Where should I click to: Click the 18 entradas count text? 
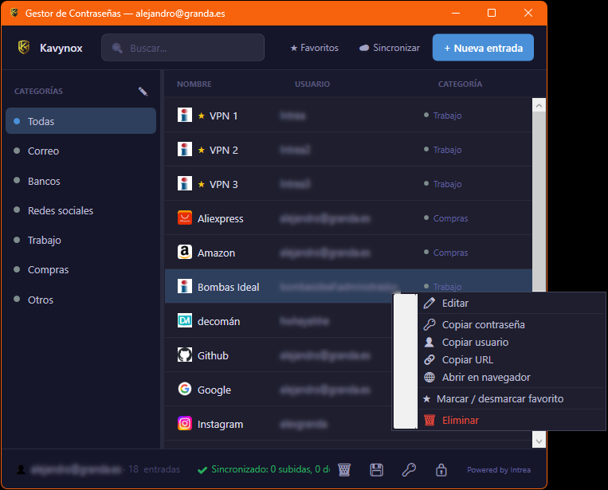pos(155,469)
